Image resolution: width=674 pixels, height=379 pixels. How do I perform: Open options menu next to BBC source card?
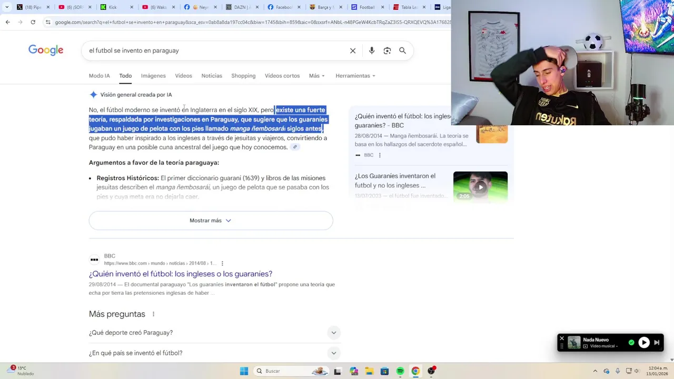(380, 155)
